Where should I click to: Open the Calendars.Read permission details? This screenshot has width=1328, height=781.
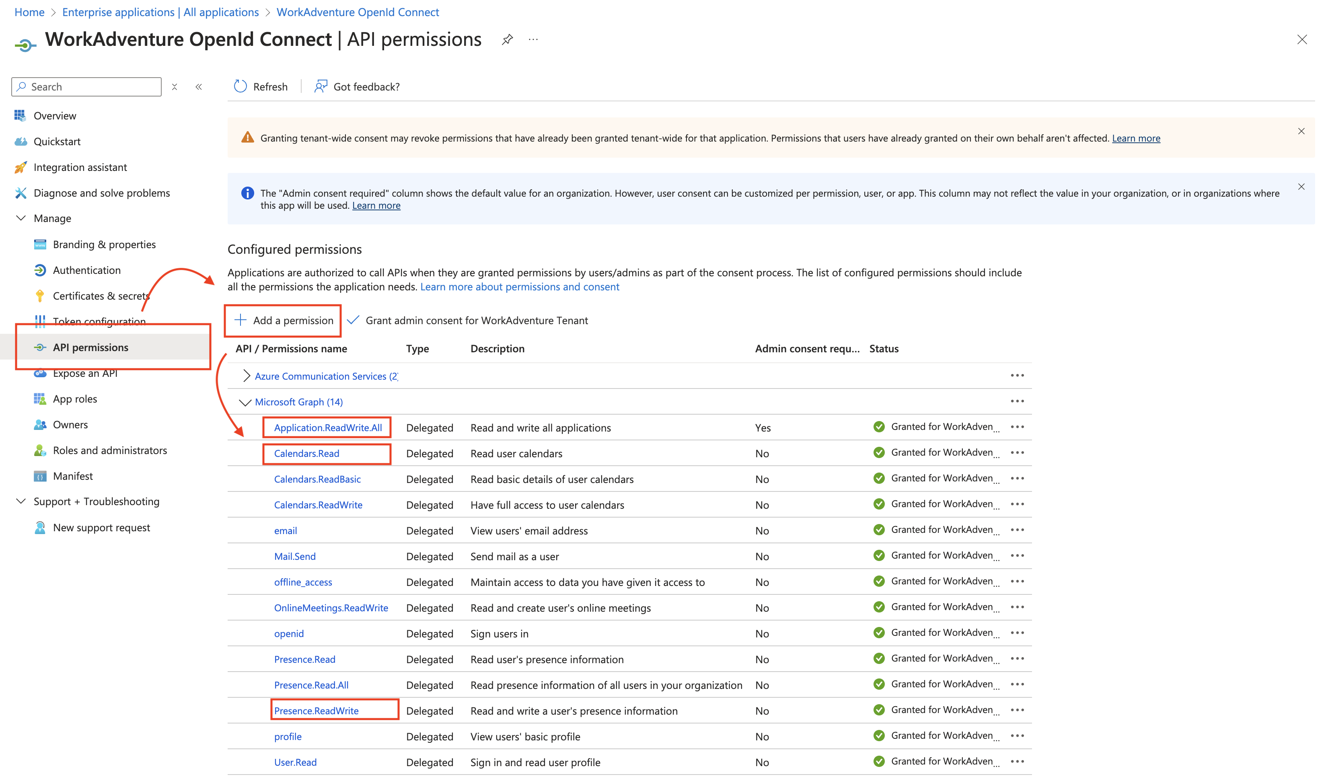point(306,453)
